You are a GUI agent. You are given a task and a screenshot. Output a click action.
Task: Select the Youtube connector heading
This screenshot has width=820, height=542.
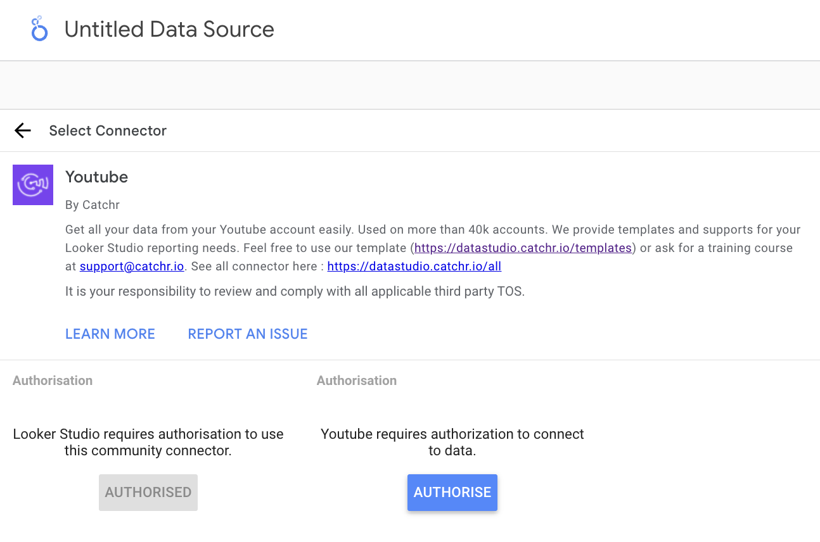(96, 177)
